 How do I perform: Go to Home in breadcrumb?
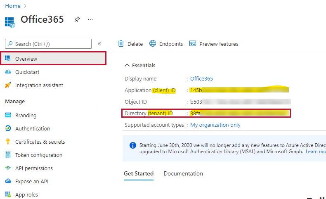tap(13, 6)
